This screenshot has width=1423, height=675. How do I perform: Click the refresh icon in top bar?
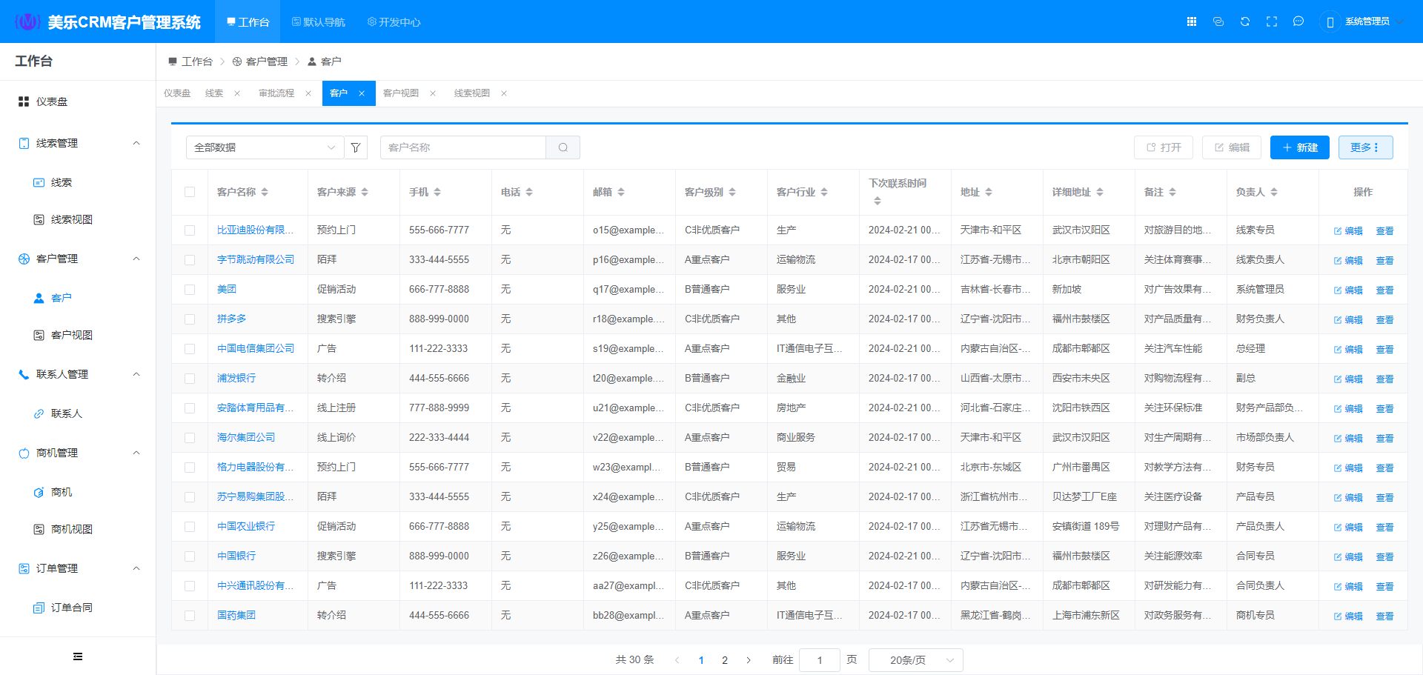1245,21
